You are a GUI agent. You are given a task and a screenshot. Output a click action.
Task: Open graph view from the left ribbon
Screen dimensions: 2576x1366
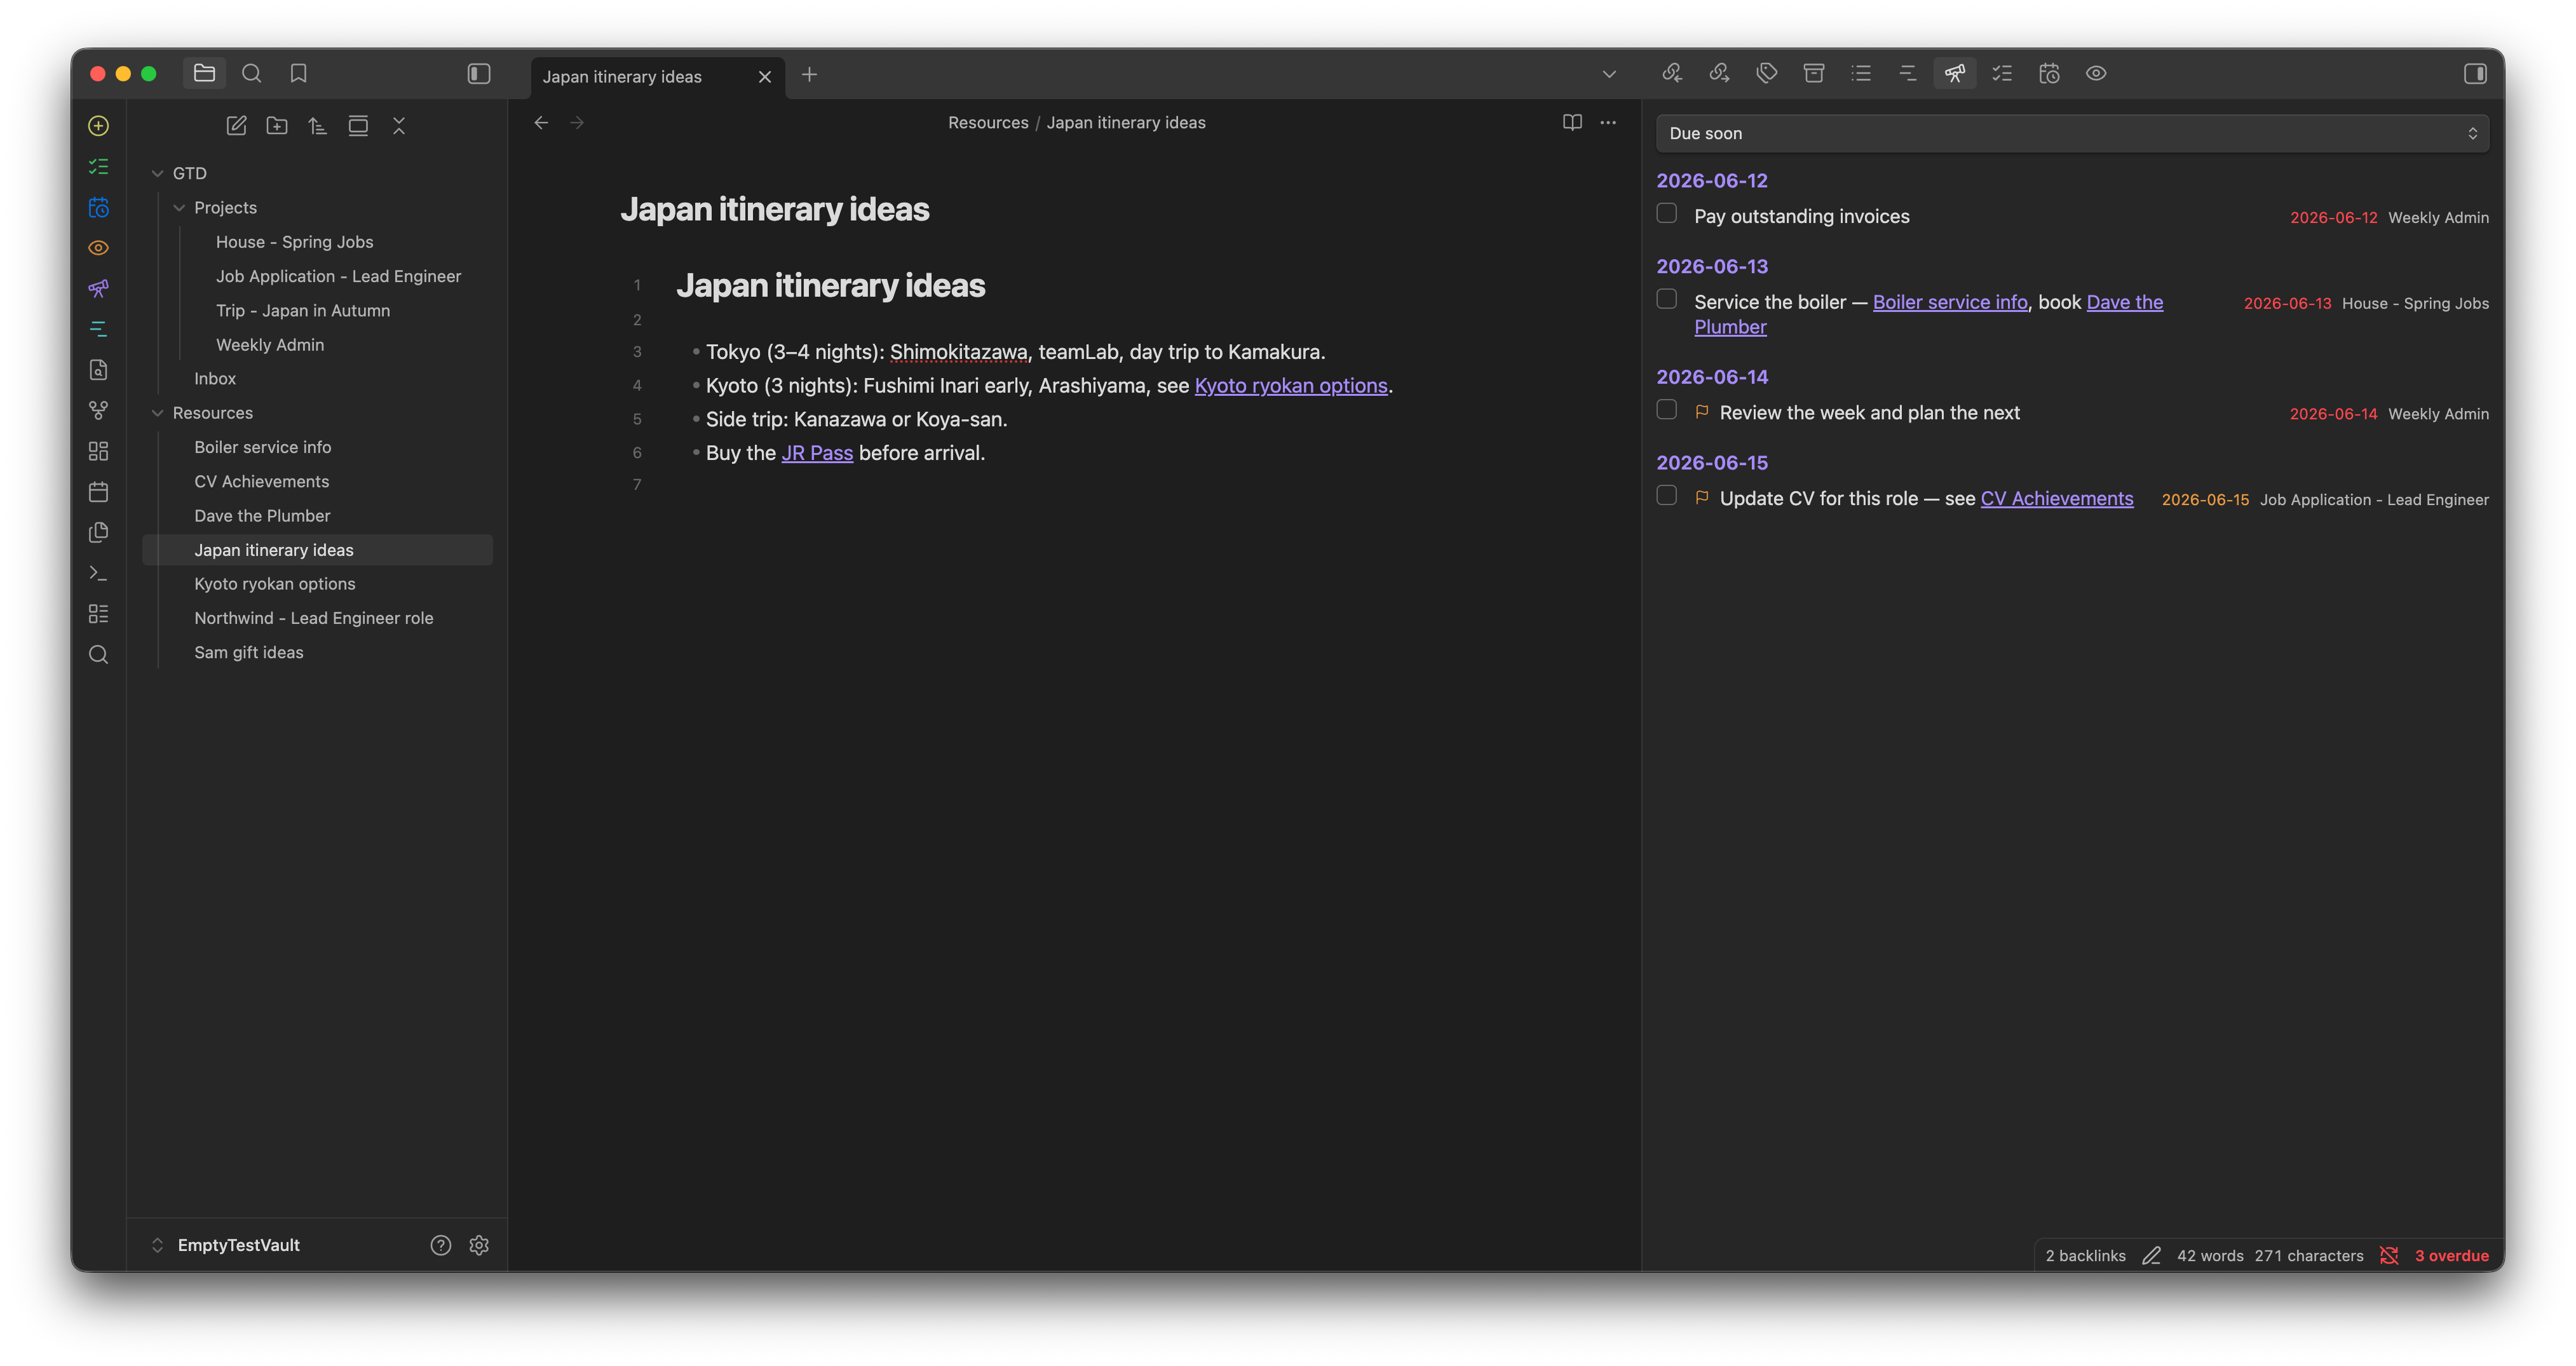[x=98, y=410]
